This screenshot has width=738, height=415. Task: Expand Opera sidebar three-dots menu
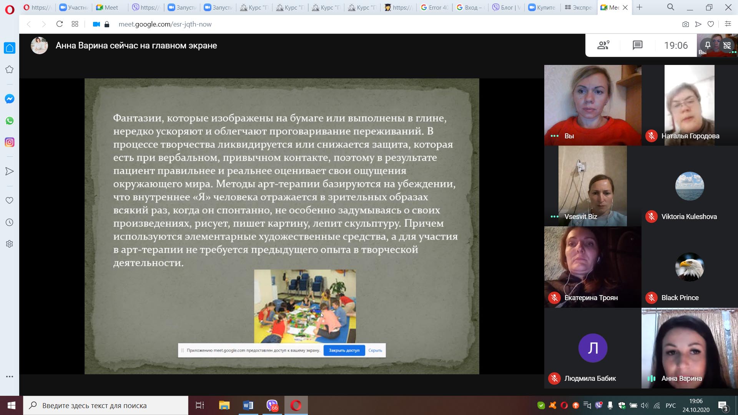point(10,377)
